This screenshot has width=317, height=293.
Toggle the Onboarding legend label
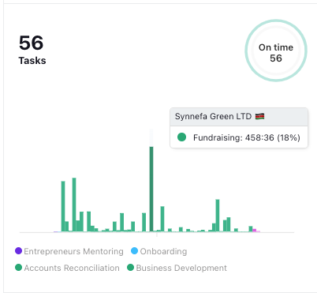coord(163,251)
